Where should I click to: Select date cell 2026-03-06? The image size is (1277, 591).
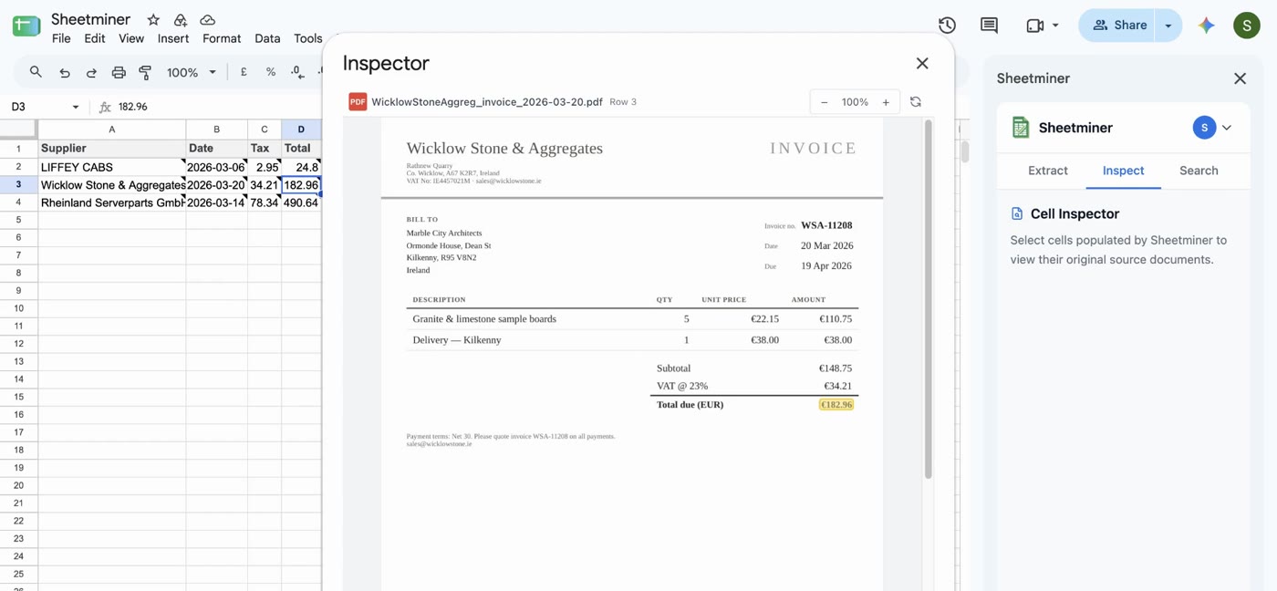pos(216,167)
